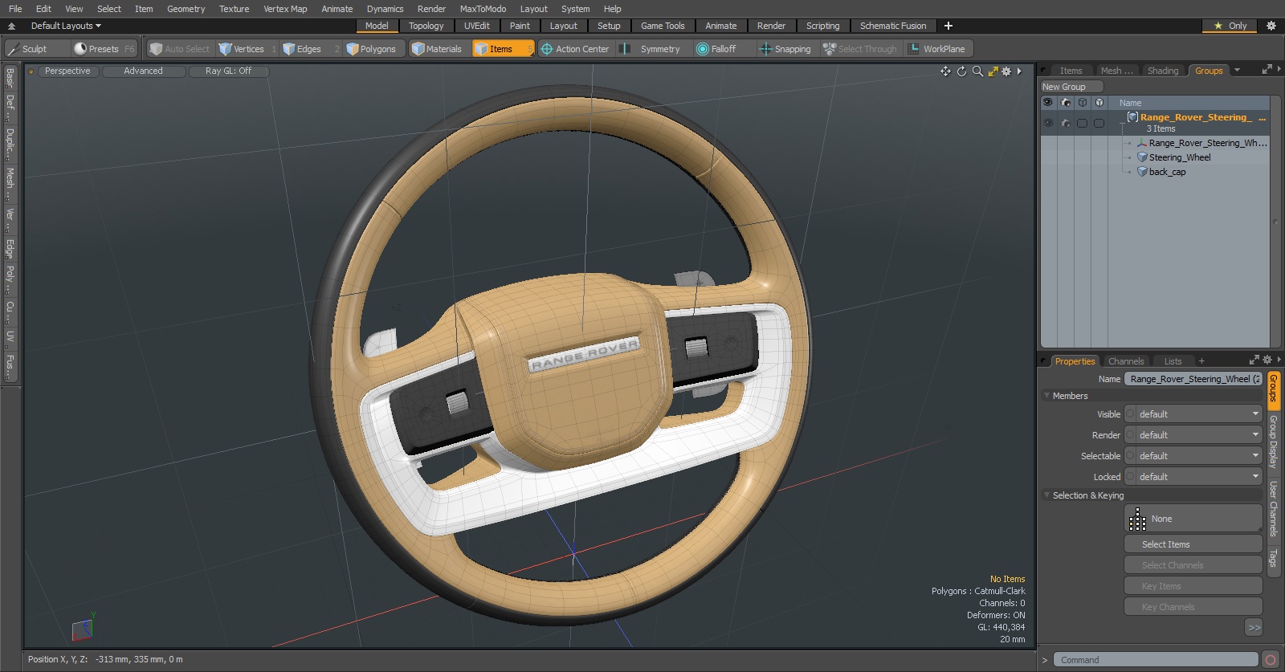
Task: Open the Action Center options
Action: click(575, 49)
